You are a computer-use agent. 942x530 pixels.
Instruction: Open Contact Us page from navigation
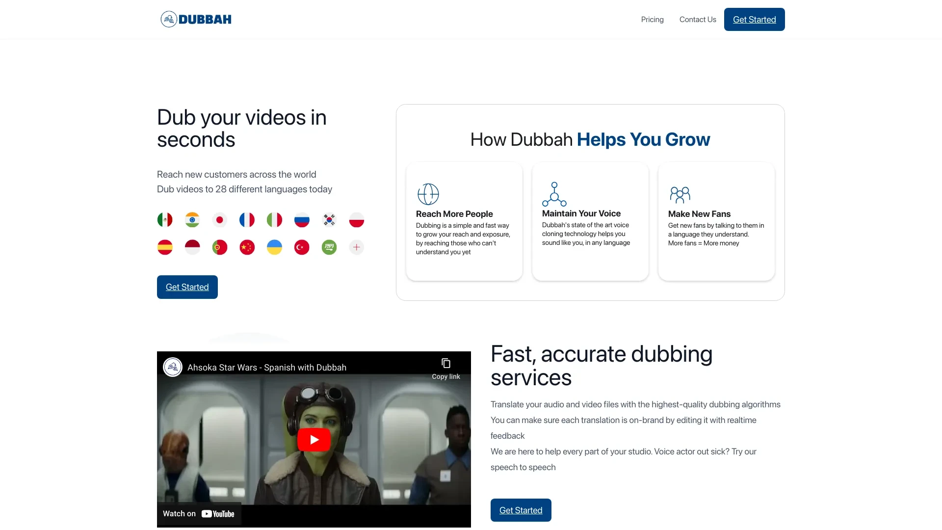tap(698, 20)
